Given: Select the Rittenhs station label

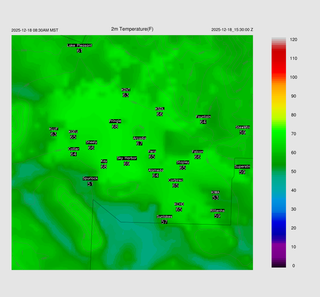Looking at the screenshot, I should [217, 211].
